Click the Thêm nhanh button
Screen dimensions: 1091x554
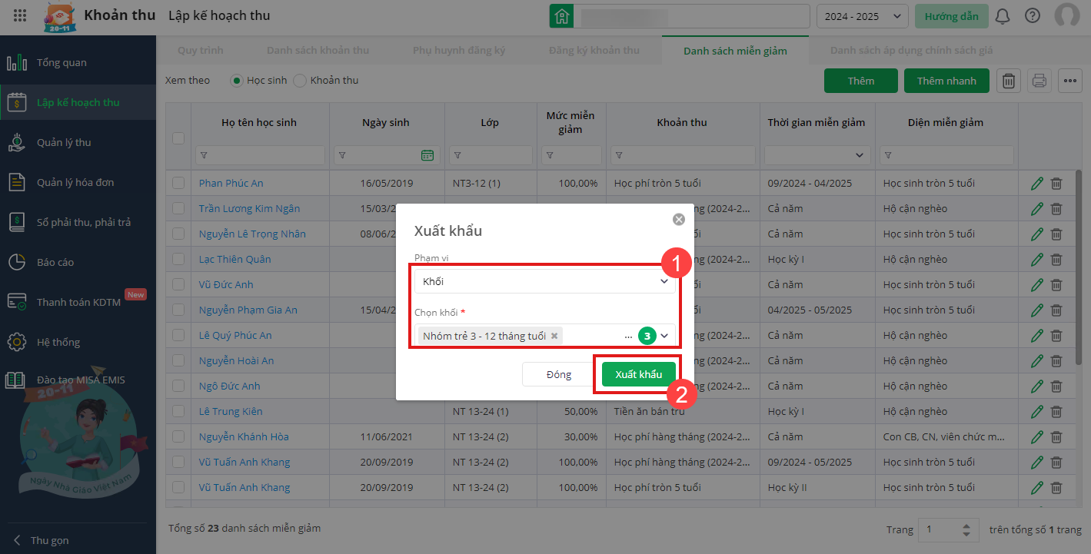(946, 81)
